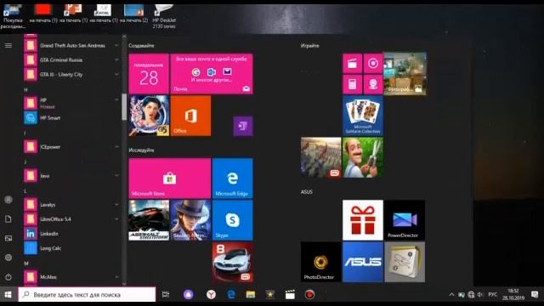Launch the PhotoDirector tile

(x=321, y=262)
